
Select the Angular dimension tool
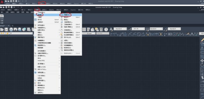[143, 34]
